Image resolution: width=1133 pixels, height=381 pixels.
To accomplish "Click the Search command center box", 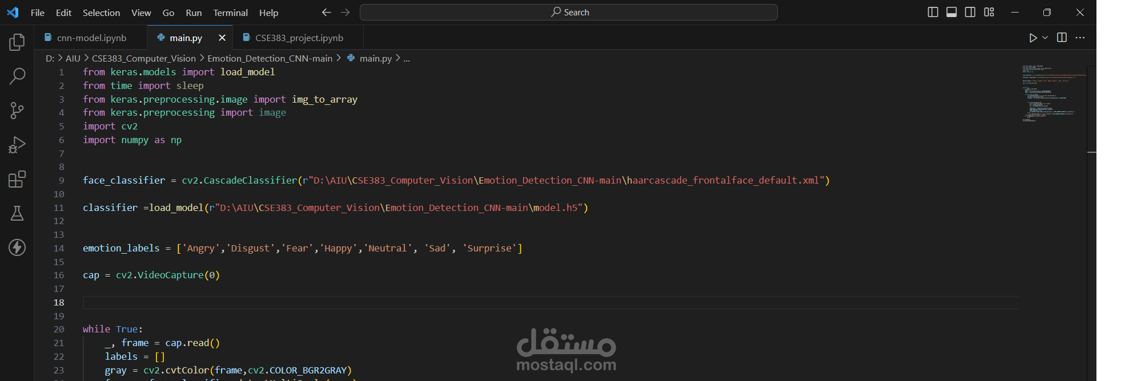I will [569, 12].
